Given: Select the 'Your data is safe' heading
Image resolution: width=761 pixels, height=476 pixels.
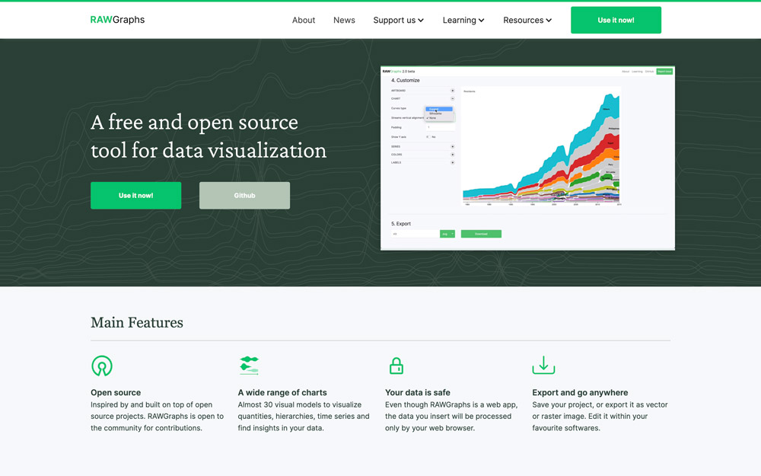Looking at the screenshot, I should point(417,392).
